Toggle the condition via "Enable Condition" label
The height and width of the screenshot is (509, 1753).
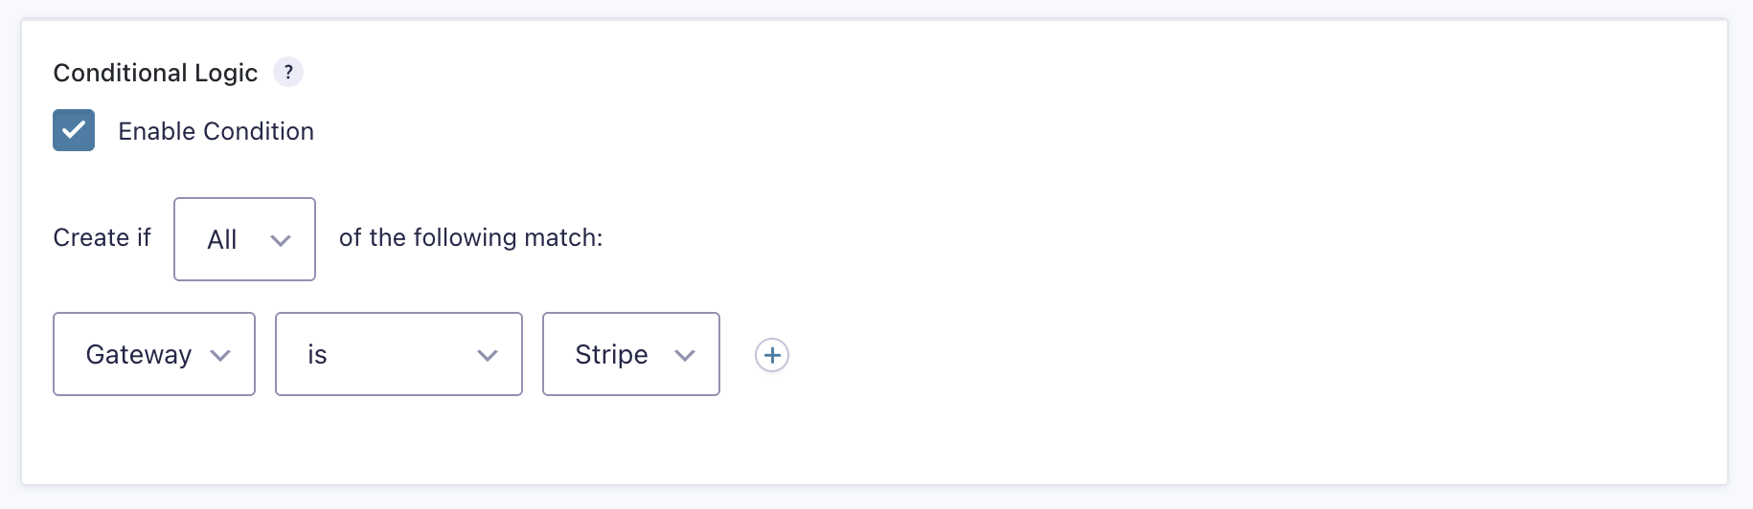click(216, 131)
